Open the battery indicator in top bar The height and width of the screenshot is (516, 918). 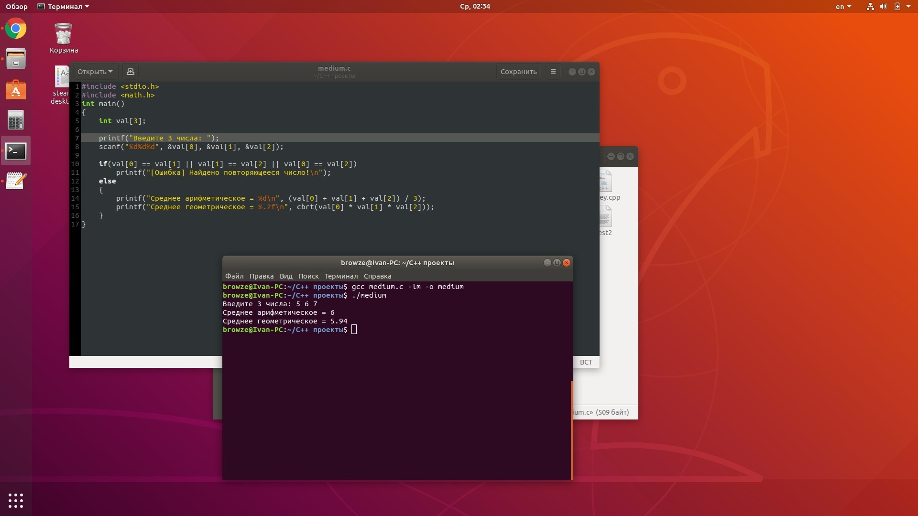pos(897,7)
